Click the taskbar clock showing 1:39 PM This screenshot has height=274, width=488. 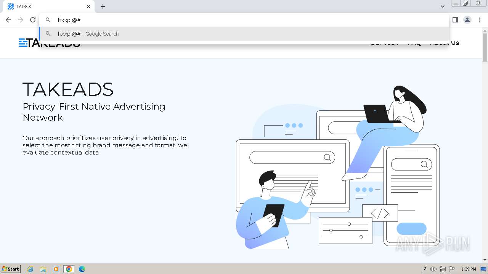tap(469, 269)
